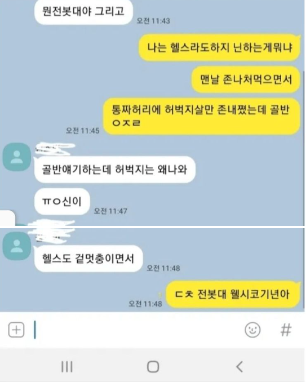Select the 'ㄷㅊ 전봇대' yellow bubble
The width and height of the screenshot is (306, 382).
tap(233, 294)
